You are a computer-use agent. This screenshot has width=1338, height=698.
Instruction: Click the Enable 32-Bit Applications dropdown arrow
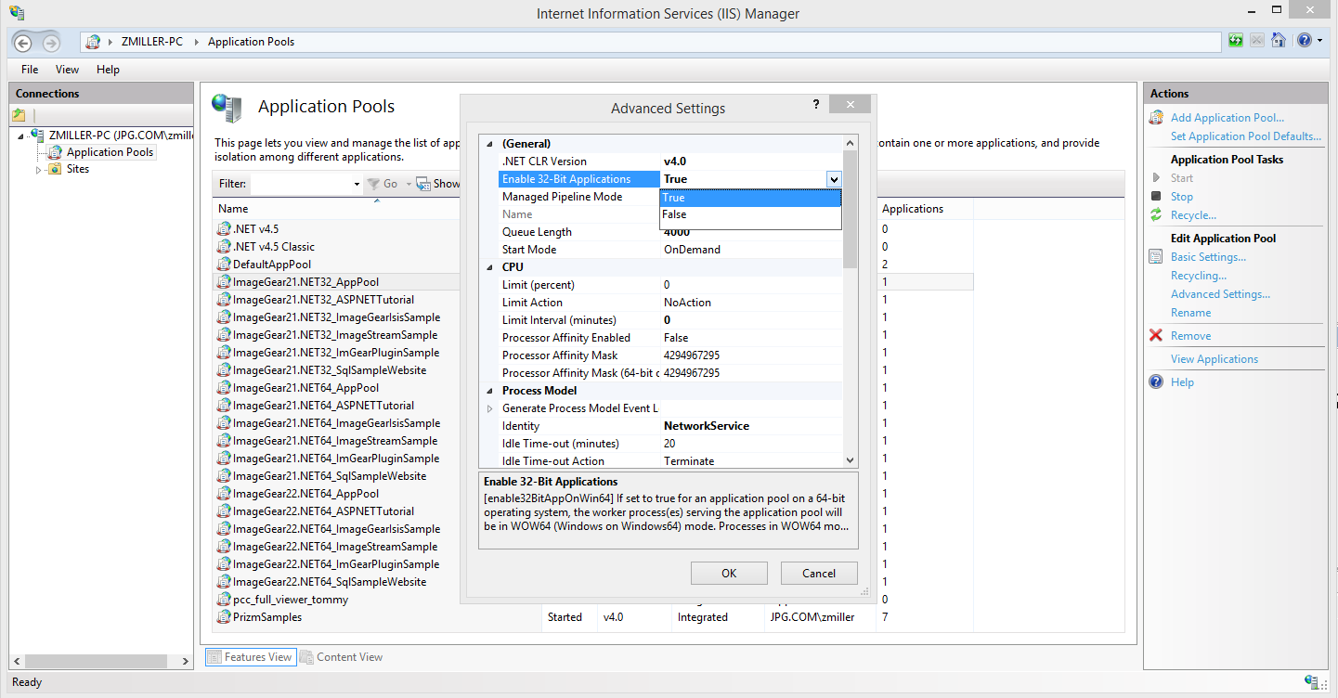click(833, 179)
